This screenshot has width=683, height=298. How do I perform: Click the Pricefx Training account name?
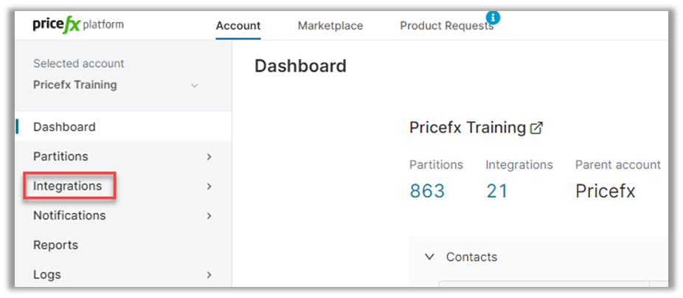point(74,85)
